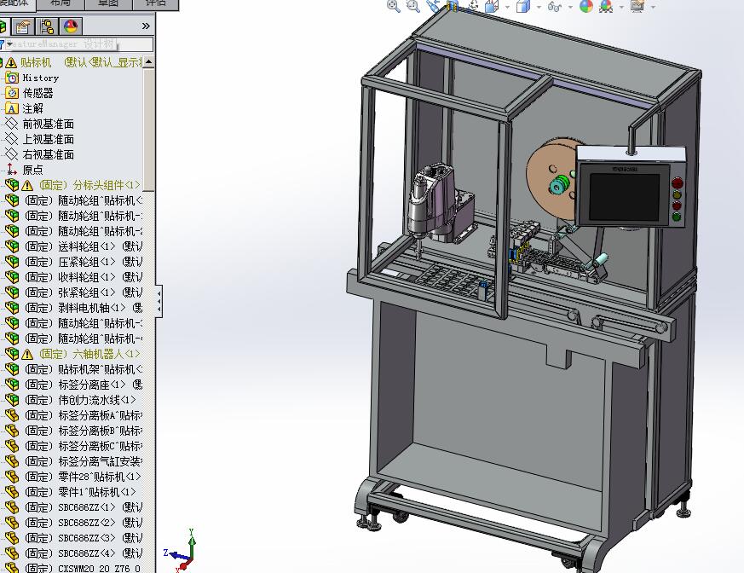Click the Previous View icon

[433, 6]
